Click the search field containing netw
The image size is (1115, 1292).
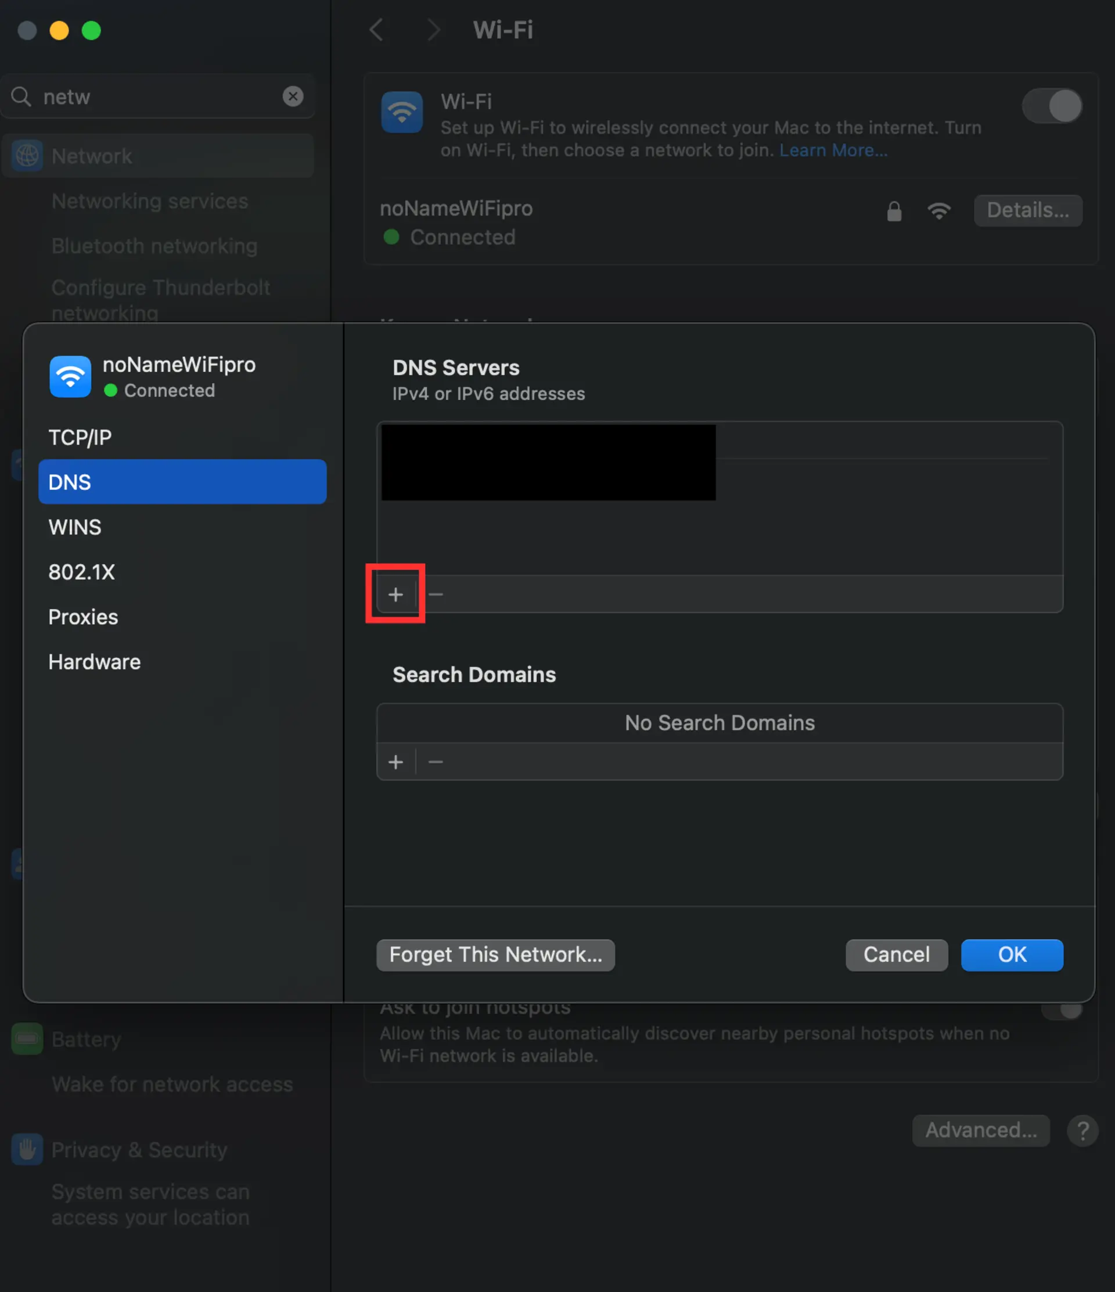158,96
